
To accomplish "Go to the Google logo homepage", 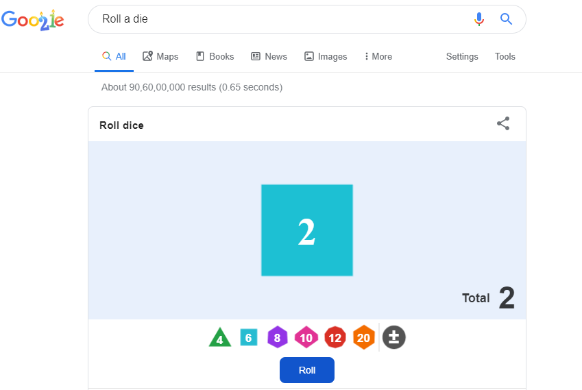I will coord(33,19).
